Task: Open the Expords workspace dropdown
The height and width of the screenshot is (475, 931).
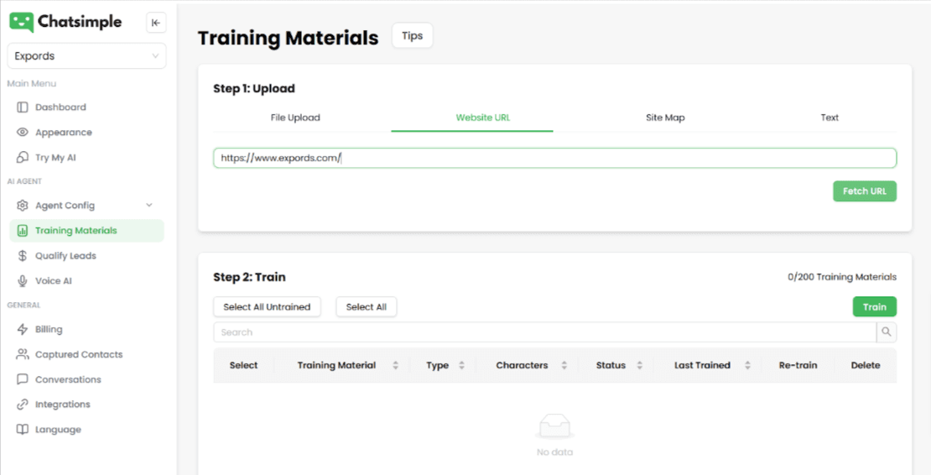Action: click(86, 56)
